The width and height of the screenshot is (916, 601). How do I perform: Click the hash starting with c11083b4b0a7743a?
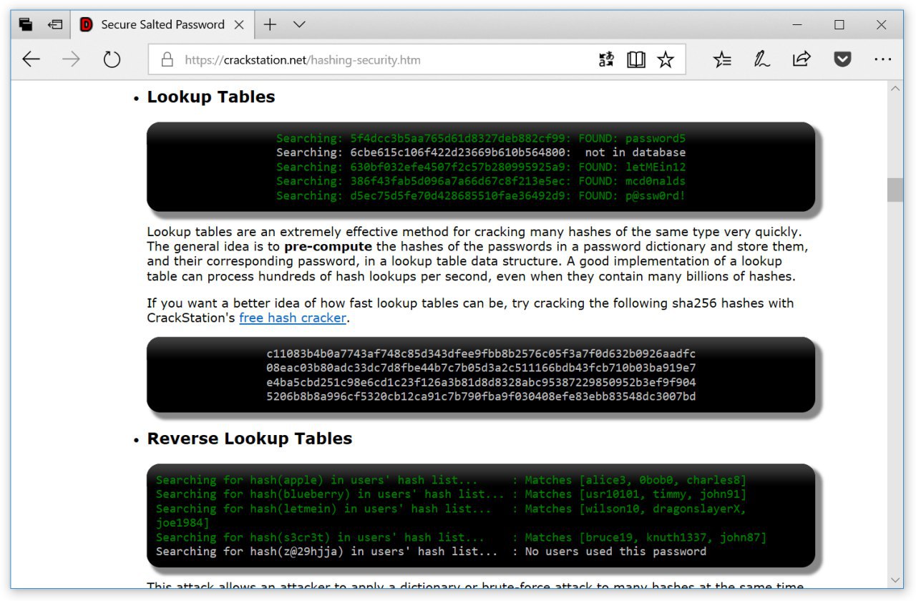[481, 353]
